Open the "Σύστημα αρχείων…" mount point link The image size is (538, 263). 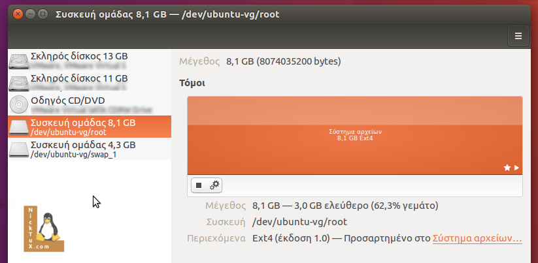pos(477,238)
